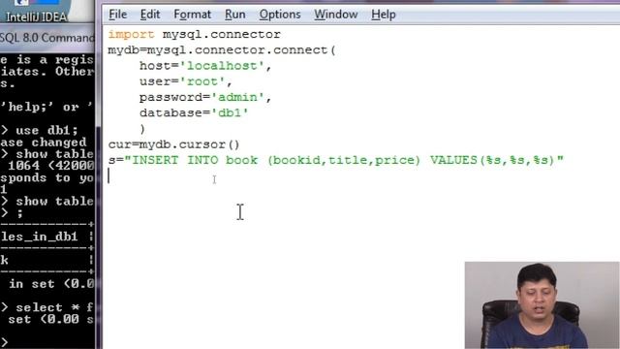
Task: Click the import mysql.connector line
Action: [194, 35]
